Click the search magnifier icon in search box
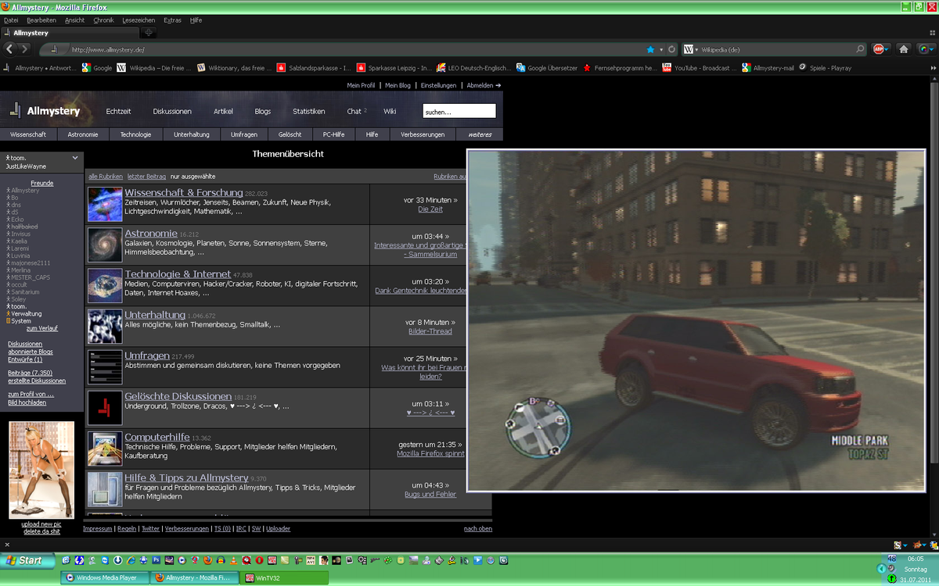The height and width of the screenshot is (586, 939). [860, 49]
